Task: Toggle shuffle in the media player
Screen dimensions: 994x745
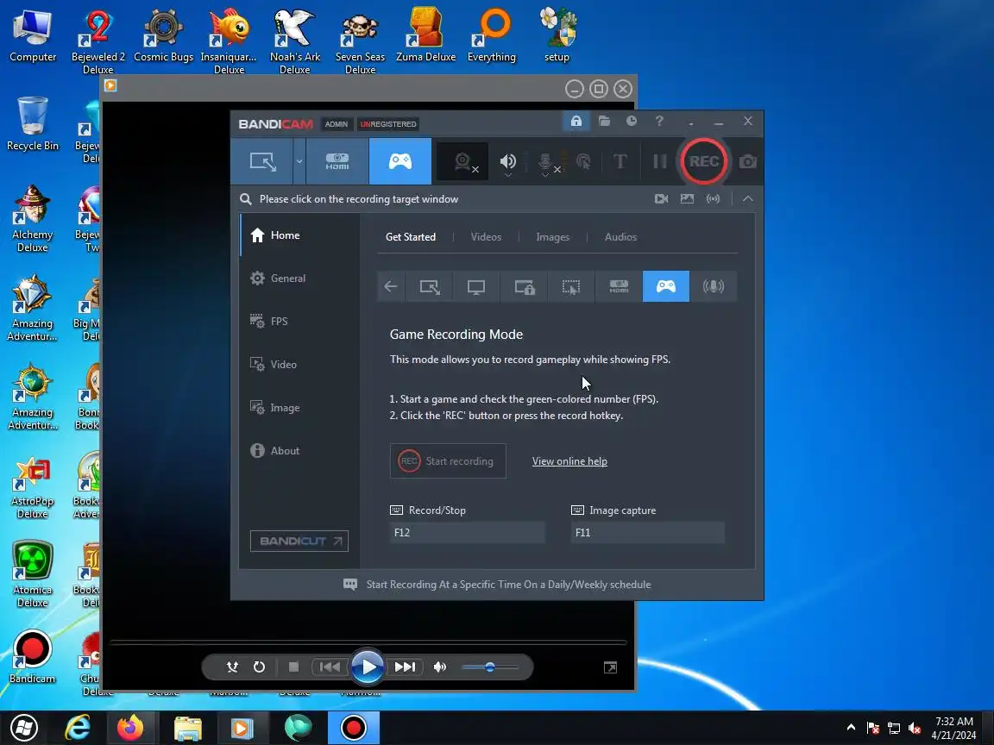Action: [x=232, y=667]
